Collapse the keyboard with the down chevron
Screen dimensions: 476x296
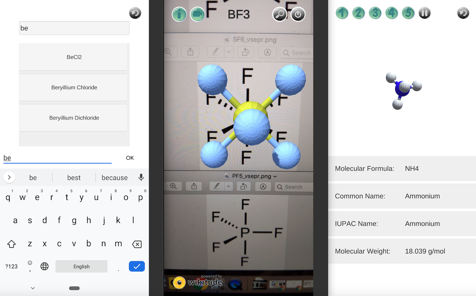[x=33, y=288]
